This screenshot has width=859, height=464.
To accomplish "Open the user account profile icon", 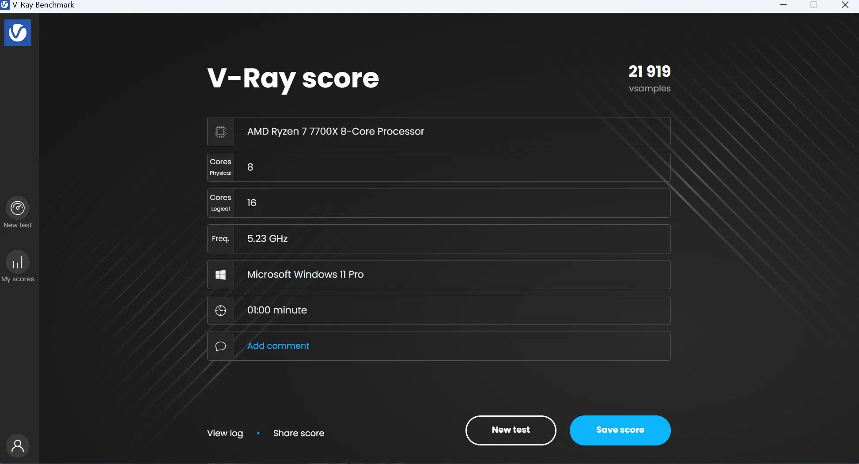I will tap(18, 446).
